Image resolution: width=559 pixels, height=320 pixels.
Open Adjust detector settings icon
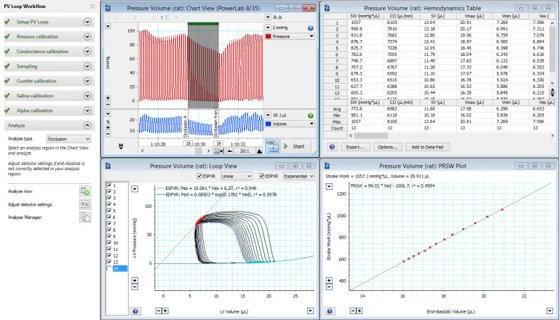(x=85, y=204)
